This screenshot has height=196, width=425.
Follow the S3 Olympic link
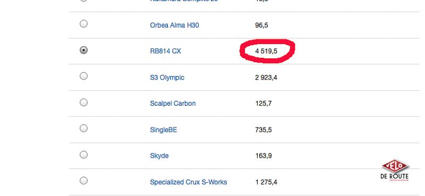(x=167, y=78)
